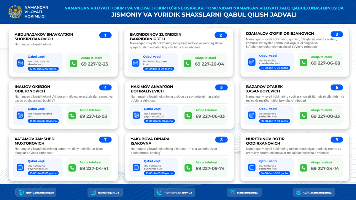Screen dimensions: 356x200
Task: Open the gov.uz/namangan website link
Action: (x=36, y=192)
